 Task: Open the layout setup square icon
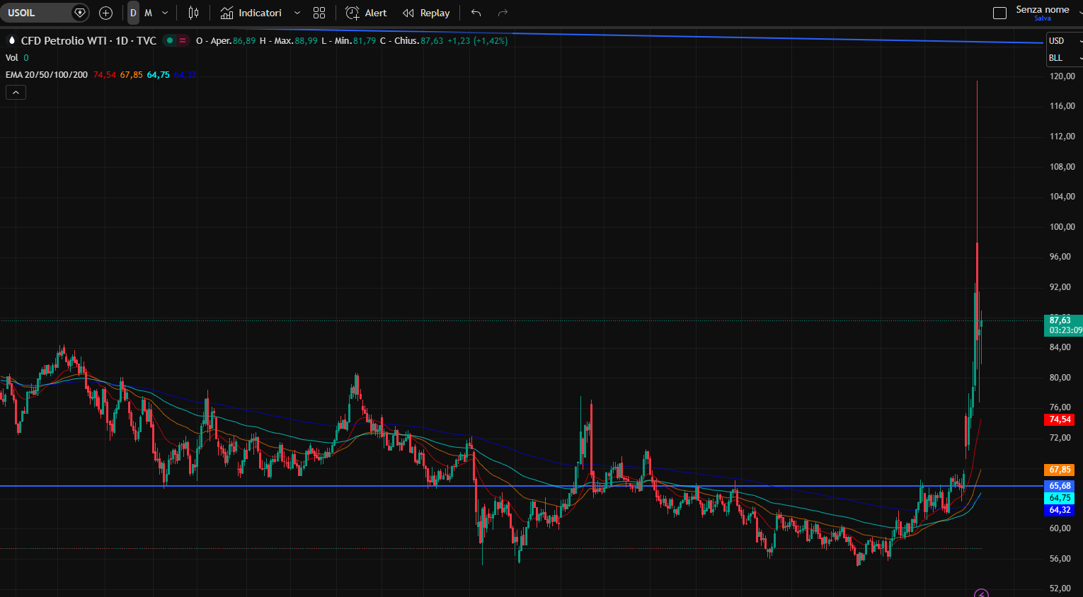coord(1000,13)
